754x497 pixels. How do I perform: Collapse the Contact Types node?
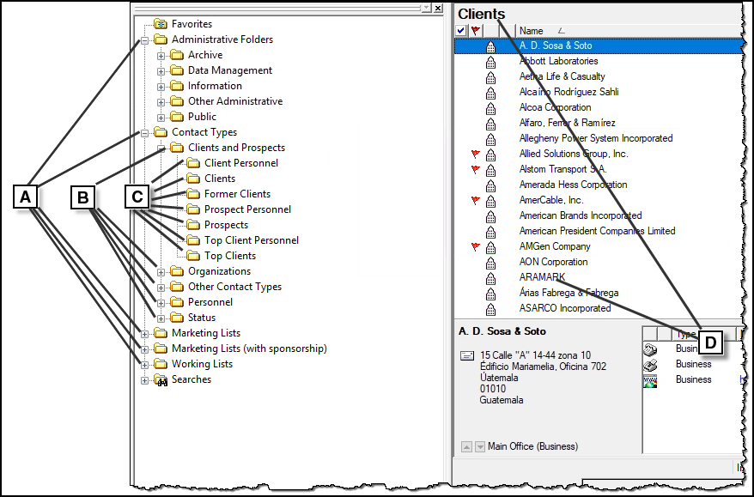(x=144, y=134)
